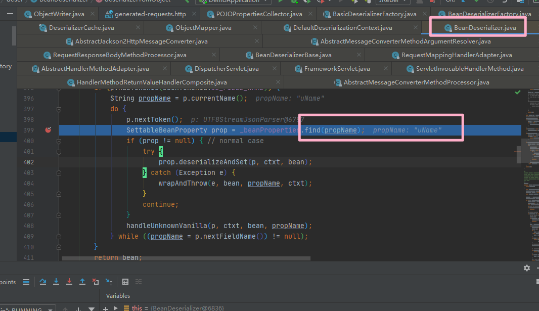The height and width of the screenshot is (311, 539).
Task: Close the FrameworkServlet.java tab
Action: coord(386,69)
